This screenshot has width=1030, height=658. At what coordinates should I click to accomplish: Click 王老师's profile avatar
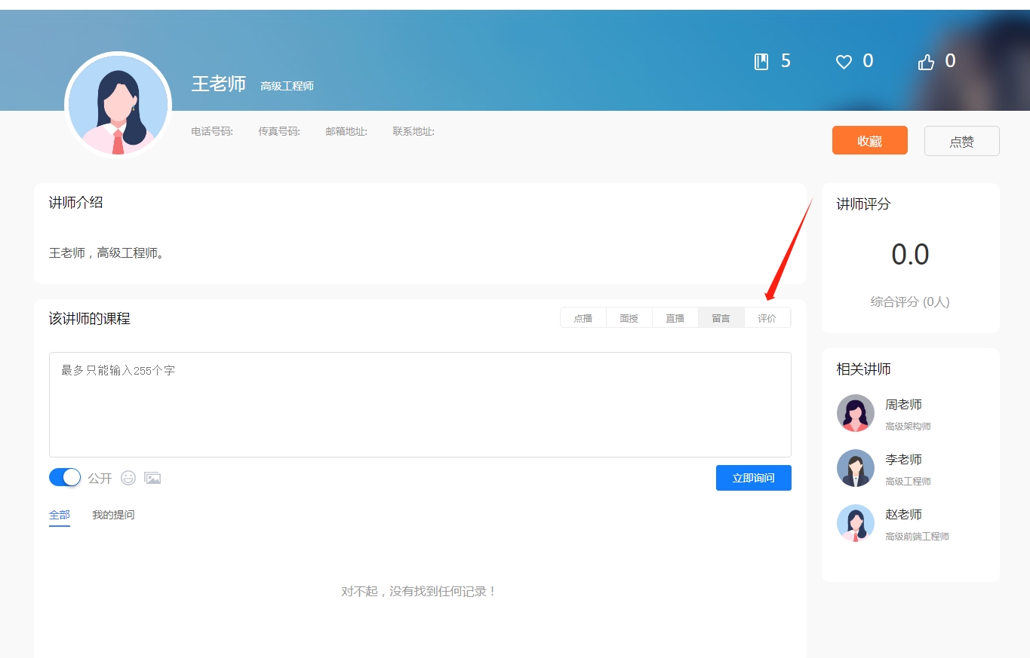(118, 106)
